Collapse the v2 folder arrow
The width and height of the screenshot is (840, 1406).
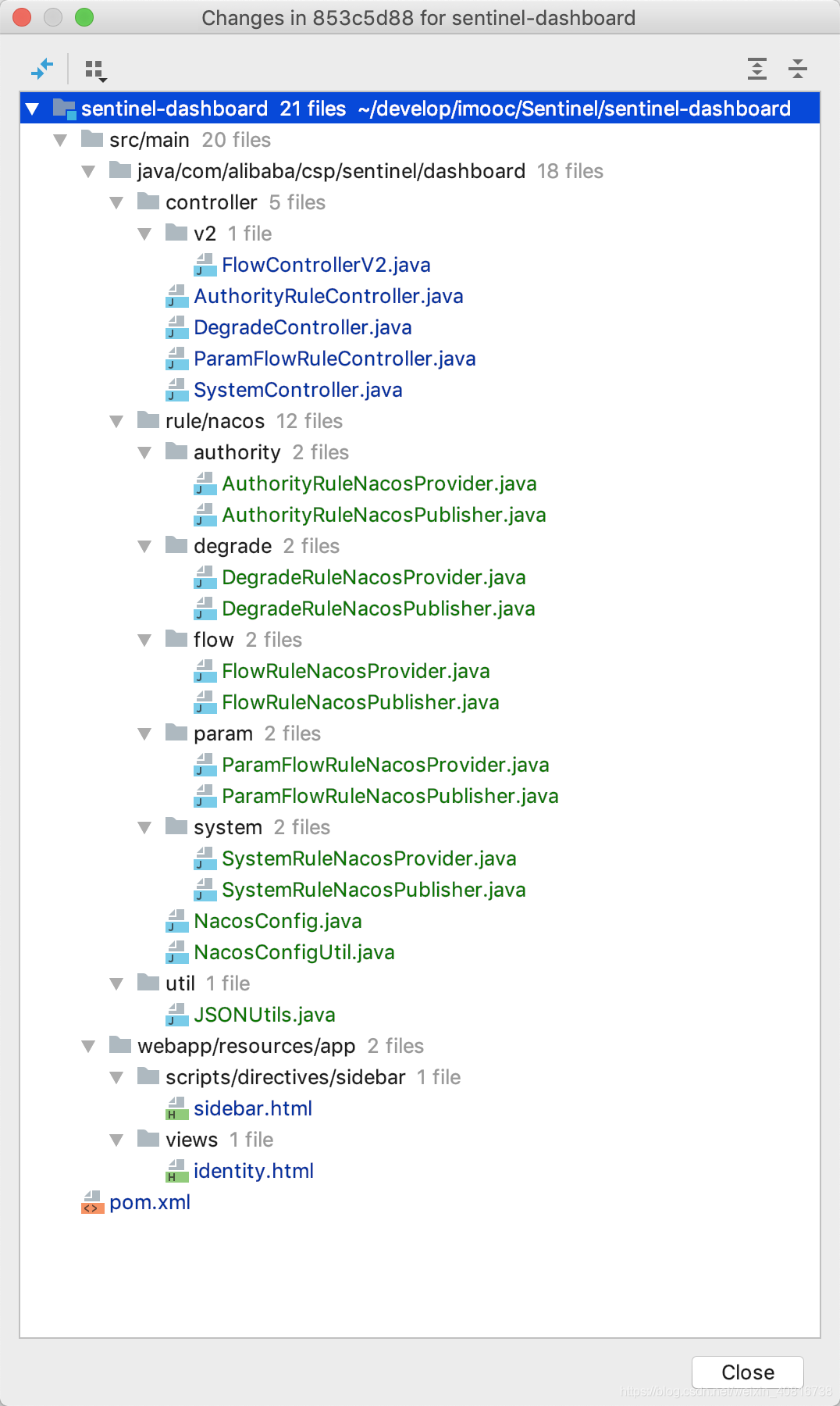click(x=145, y=234)
